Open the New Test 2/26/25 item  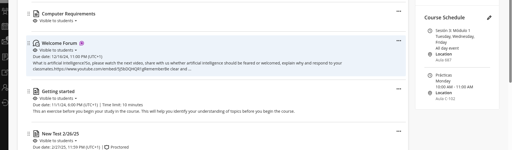pos(60,134)
